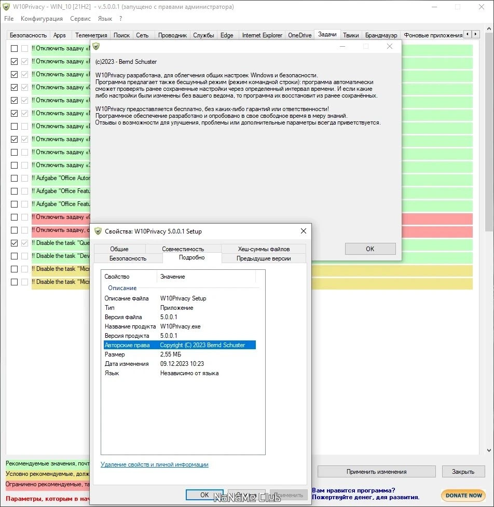Switch to the Internet Explorer tab

pos(262,35)
